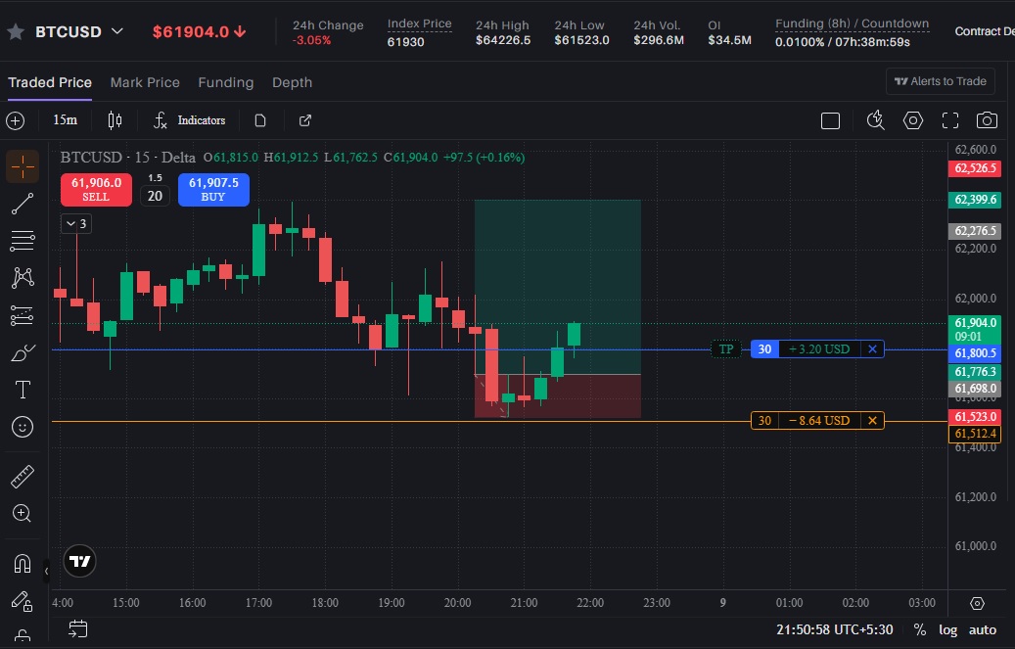Click the Index Price label
The image size is (1015, 649).
(x=420, y=23)
